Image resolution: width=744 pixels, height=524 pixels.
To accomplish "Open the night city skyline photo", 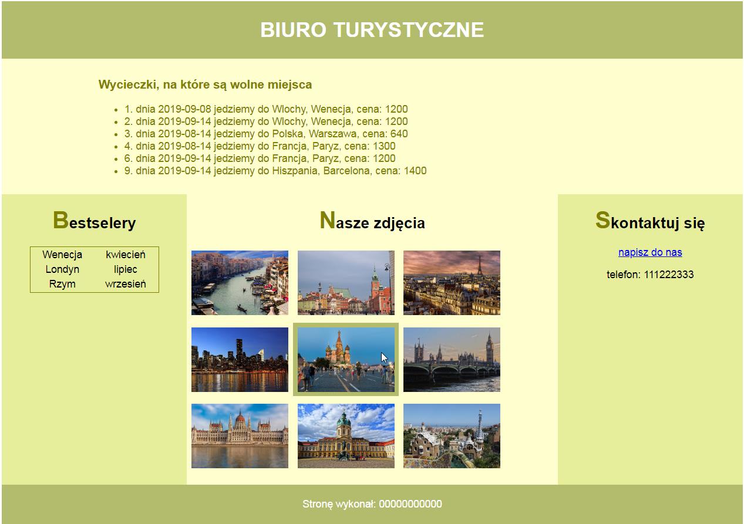I will 240,360.
